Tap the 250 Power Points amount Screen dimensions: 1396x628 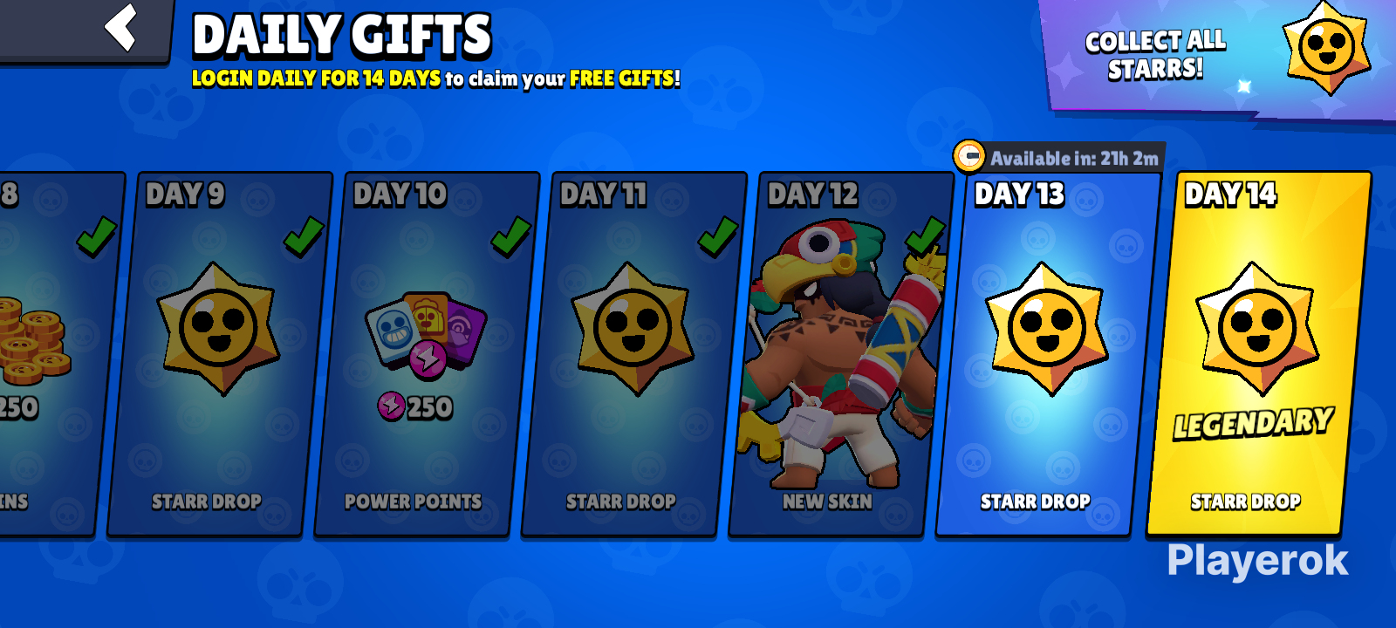(415, 406)
